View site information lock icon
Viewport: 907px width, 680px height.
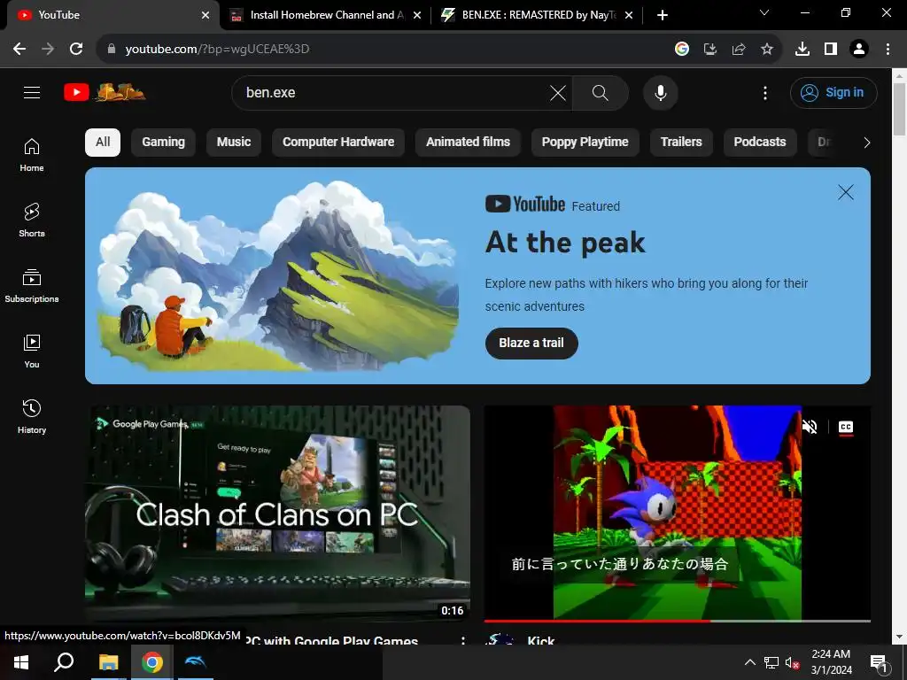coord(112,50)
